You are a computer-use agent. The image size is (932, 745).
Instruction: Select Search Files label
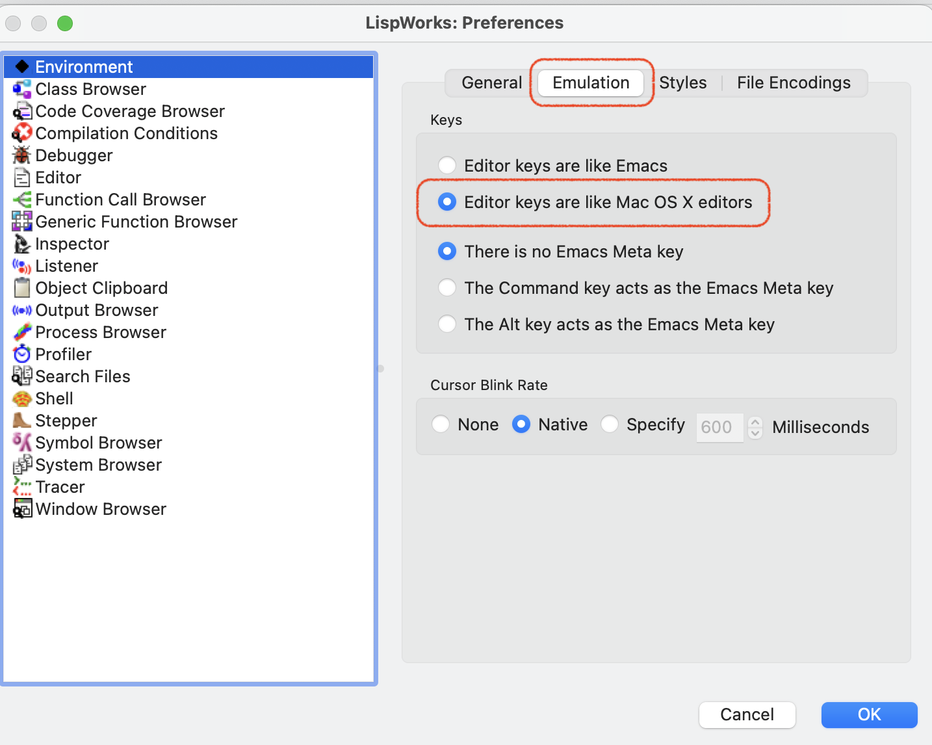click(83, 376)
